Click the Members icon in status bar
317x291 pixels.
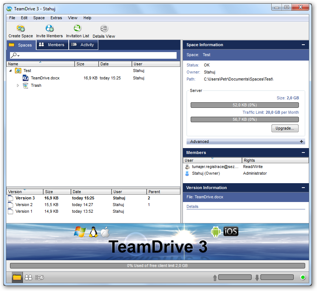(28, 277)
